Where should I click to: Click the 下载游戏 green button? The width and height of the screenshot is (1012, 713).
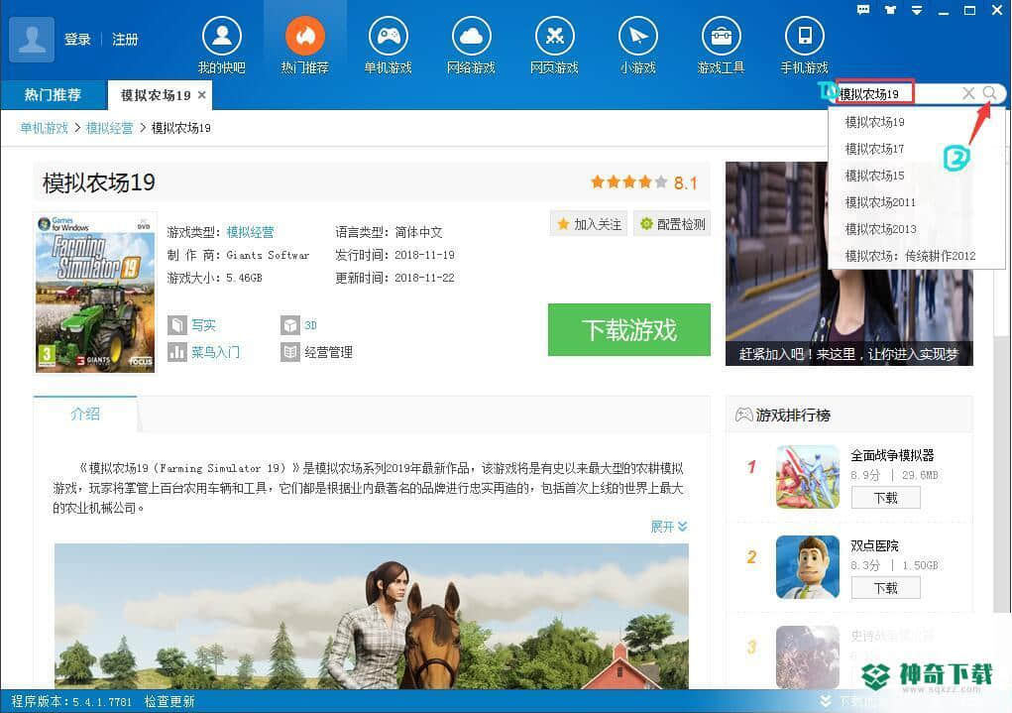click(x=629, y=329)
